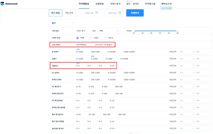
Task: Choose 0~70 in PC 광고단가 row
Action: tap(79, 87)
